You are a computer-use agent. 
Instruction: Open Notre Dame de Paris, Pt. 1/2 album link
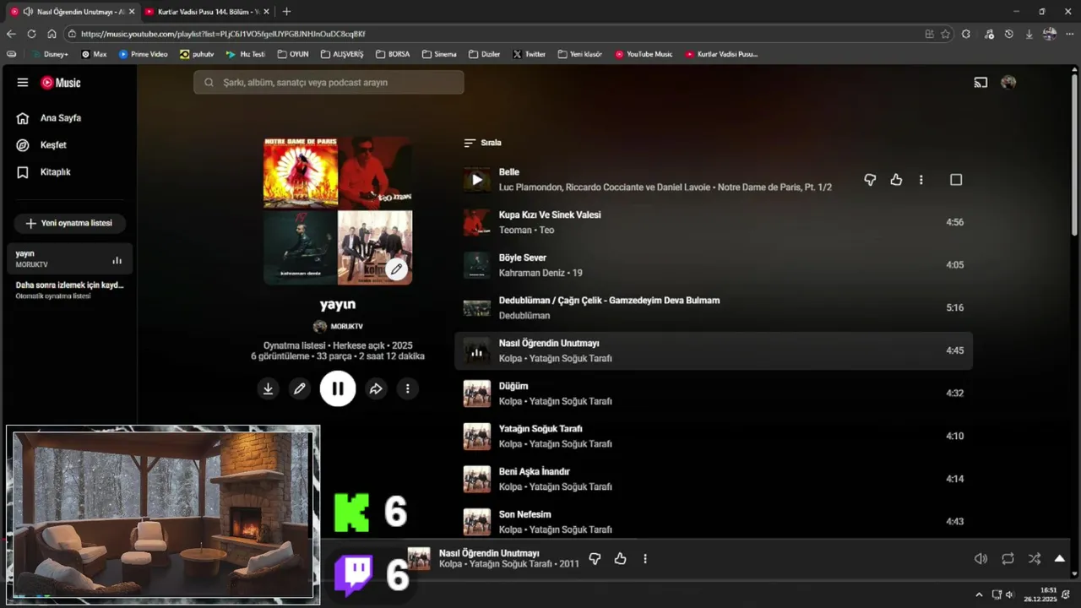pos(774,187)
